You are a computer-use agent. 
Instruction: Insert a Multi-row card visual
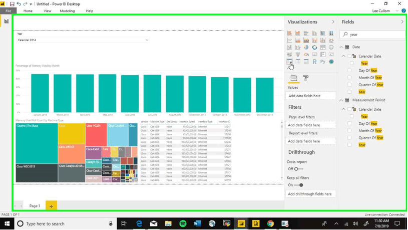point(323,55)
